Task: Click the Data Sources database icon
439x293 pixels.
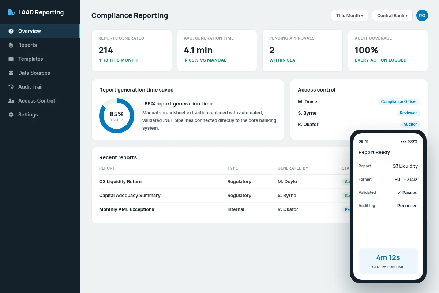Action: point(11,73)
